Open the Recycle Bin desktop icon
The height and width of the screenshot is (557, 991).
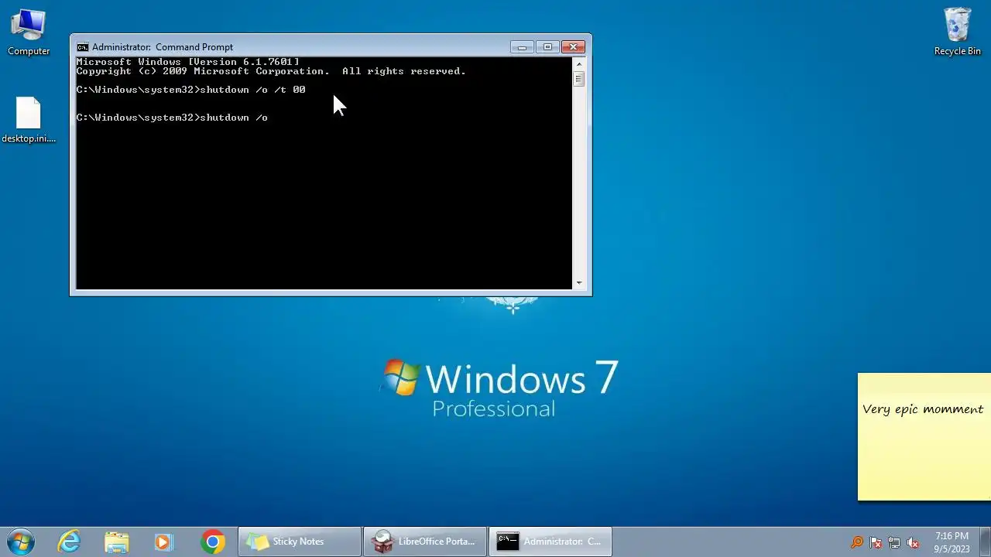click(957, 32)
